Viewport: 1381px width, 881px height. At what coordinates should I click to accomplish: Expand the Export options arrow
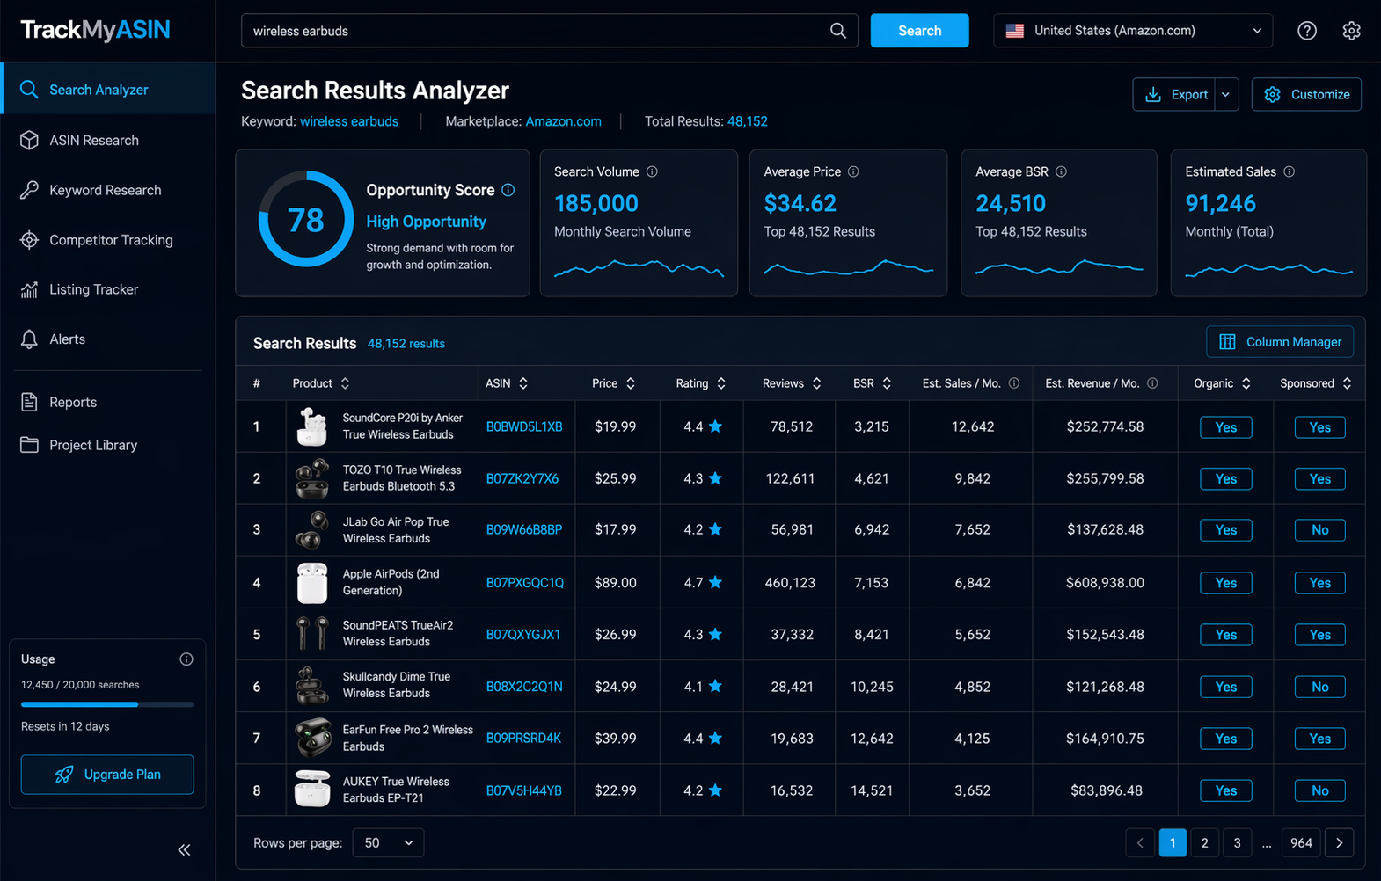tap(1226, 94)
